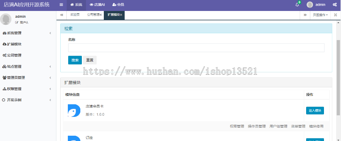The image size is (341, 141).
Task: Open 权限管理 link under 店滴会员卡
Action: (x=237, y=126)
